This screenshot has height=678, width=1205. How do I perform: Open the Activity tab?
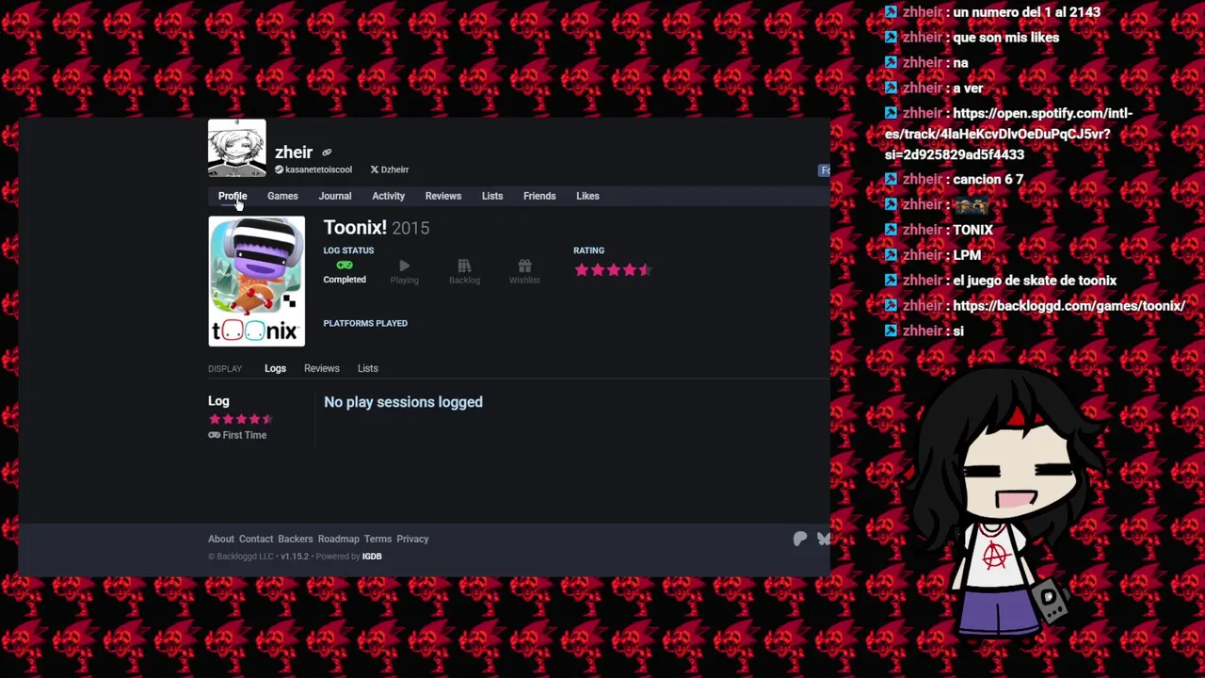click(388, 196)
